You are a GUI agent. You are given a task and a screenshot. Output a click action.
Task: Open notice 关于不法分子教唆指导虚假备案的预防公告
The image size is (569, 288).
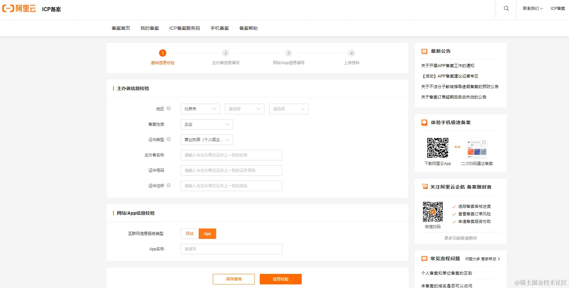coord(460,87)
